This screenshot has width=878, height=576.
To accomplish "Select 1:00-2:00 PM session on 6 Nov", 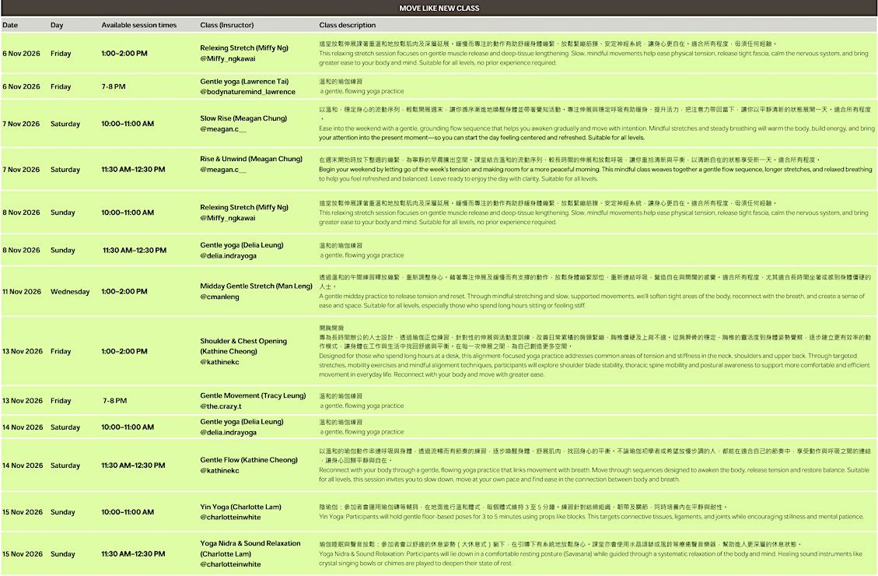I will (x=124, y=53).
